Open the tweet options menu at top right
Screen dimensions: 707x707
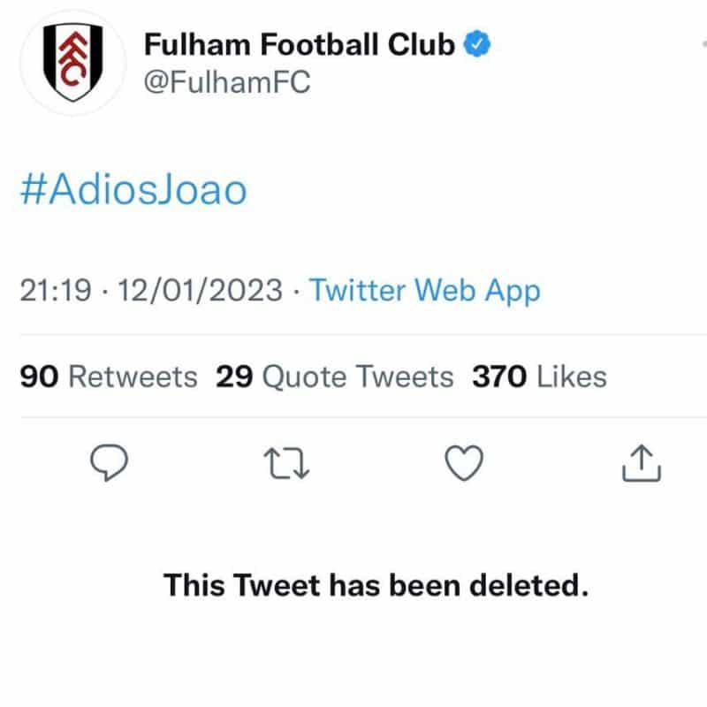[x=703, y=43]
